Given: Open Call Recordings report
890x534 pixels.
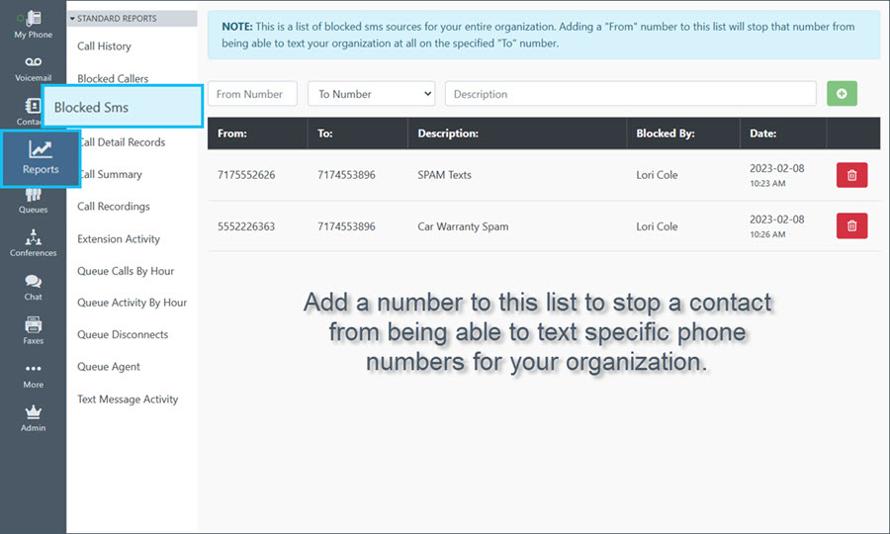Looking at the screenshot, I should (114, 207).
